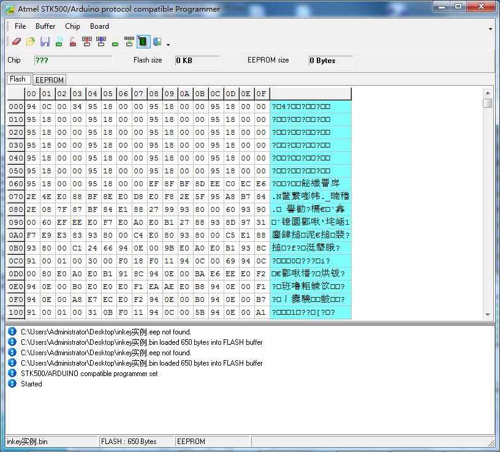Click column header 08 in hex grid
500x452 pixels.
tap(154, 94)
